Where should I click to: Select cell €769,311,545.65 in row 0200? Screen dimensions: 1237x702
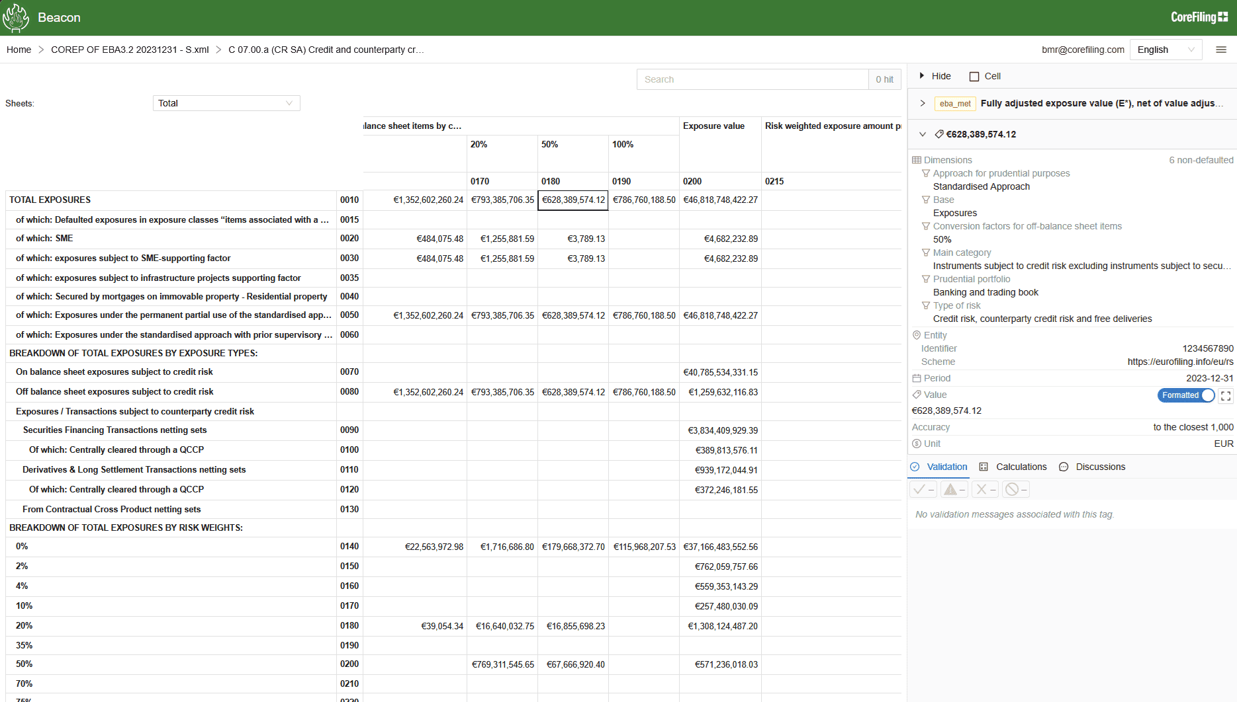click(x=502, y=664)
